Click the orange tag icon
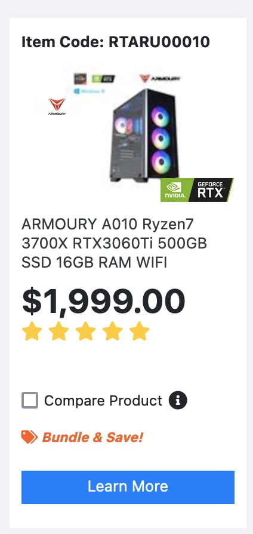Viewport: 253px width, 534px height. (29, 437)
